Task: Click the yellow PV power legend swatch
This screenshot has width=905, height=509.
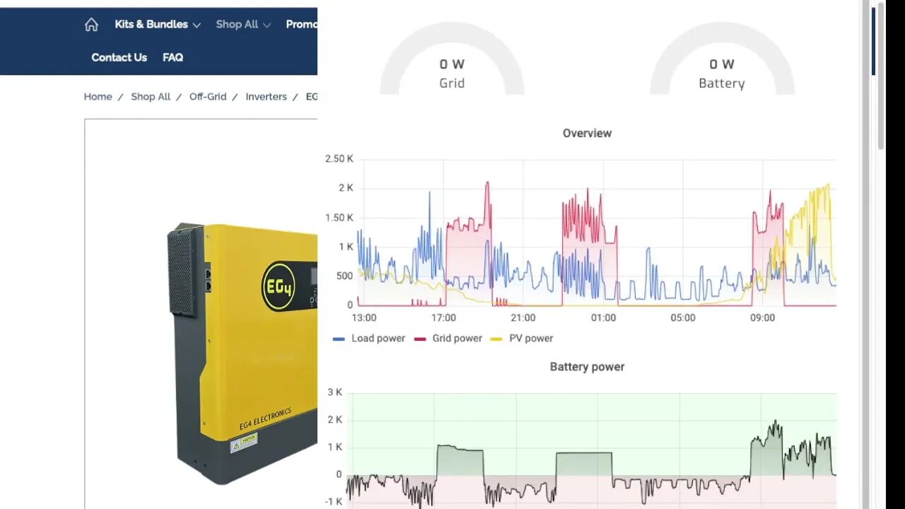Action: (x=497, y=339)
